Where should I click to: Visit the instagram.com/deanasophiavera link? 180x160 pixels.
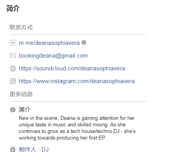[77, 81]
